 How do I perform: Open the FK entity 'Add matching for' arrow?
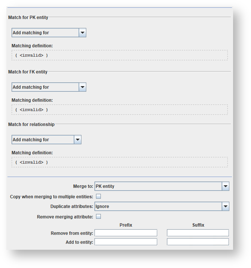pyautogui.click(x=83, y=87)
